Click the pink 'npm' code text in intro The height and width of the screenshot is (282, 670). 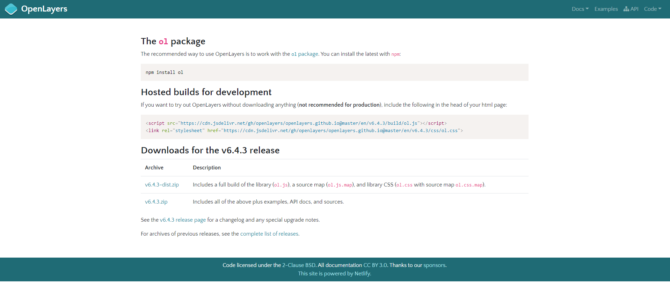(x=395, y=54)
